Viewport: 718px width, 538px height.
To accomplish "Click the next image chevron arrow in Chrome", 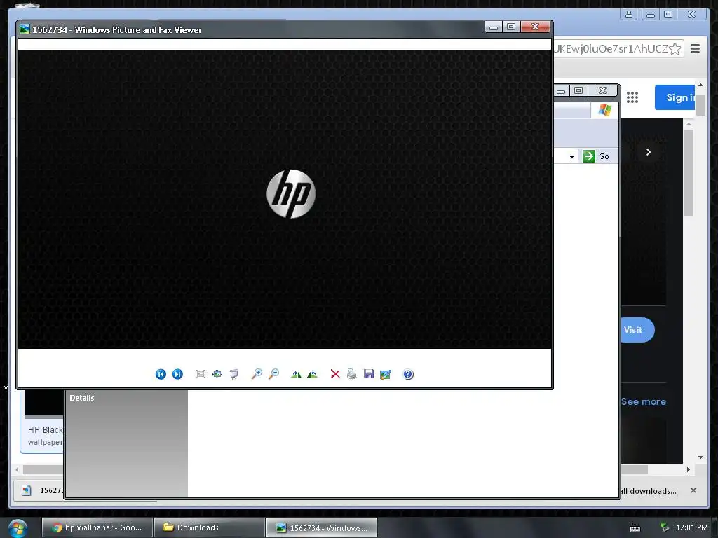I will [649, 152].
